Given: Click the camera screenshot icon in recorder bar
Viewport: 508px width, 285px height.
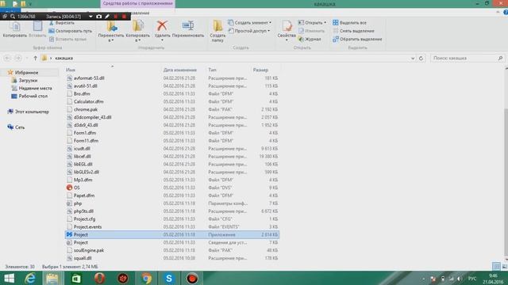Looking at the screenshot, I should click(98, 17).
